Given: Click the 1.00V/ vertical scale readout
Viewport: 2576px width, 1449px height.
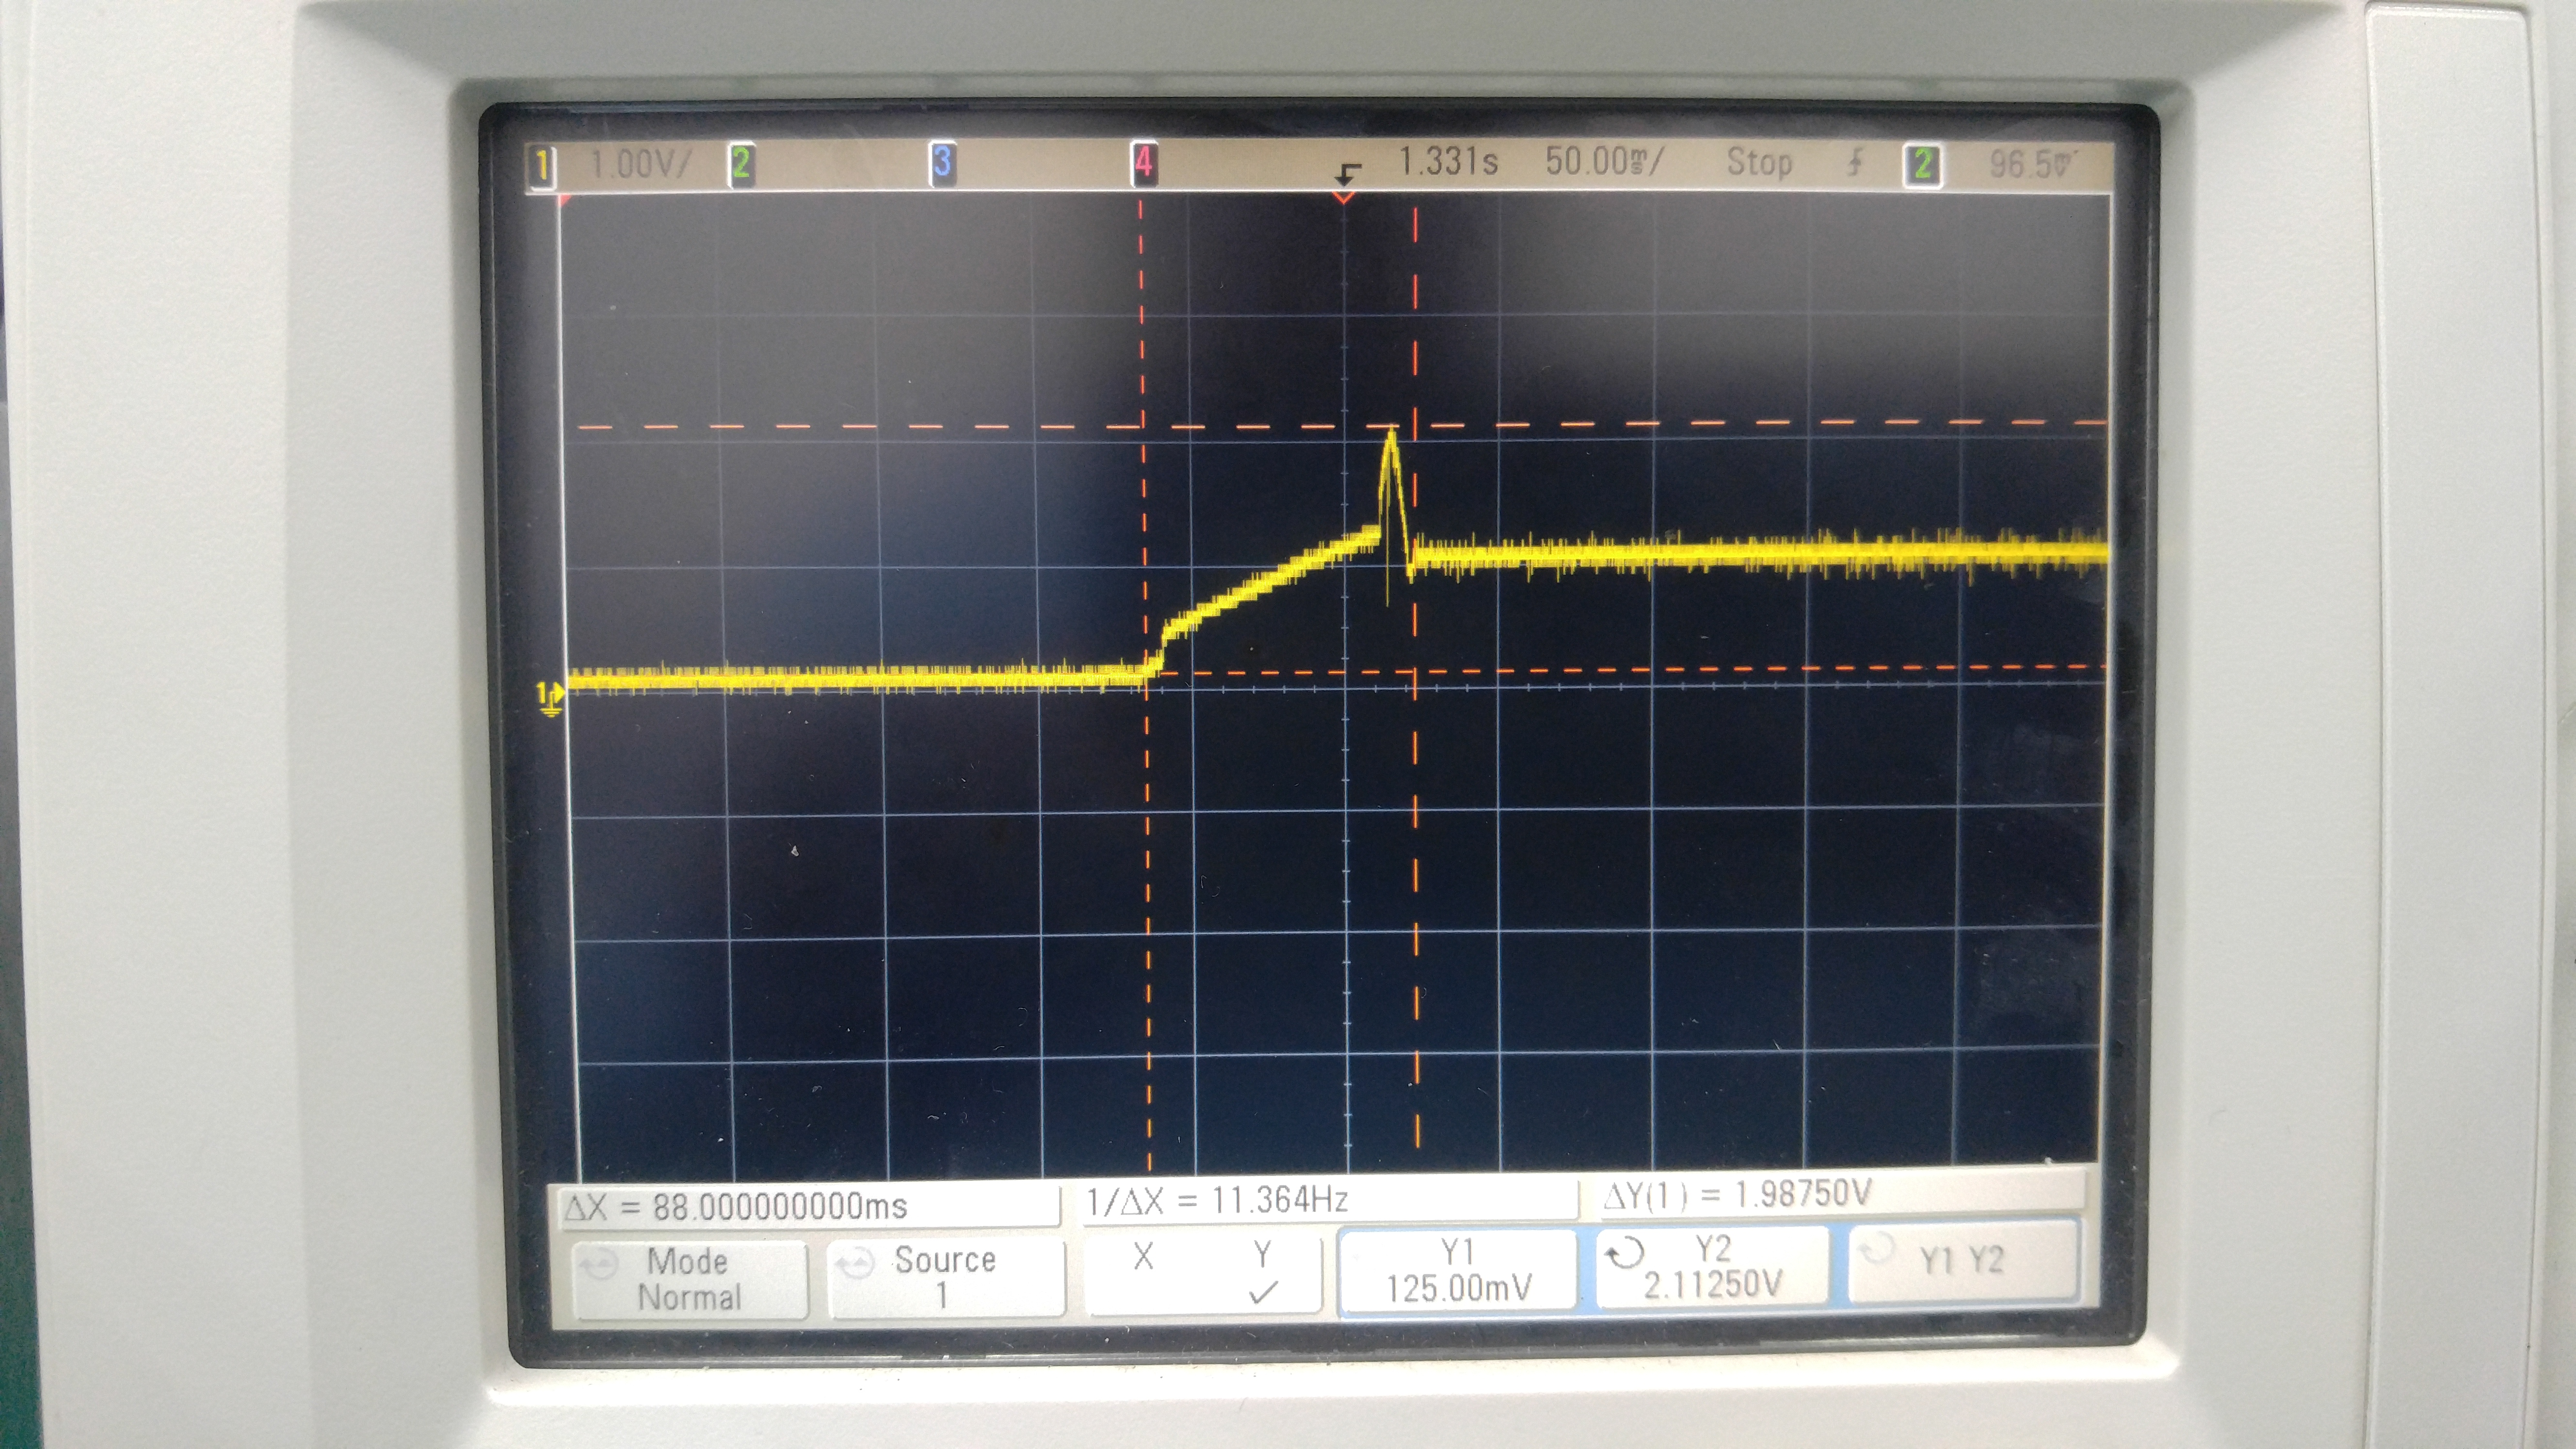Looking at the screenshot, I should point(640,163).
